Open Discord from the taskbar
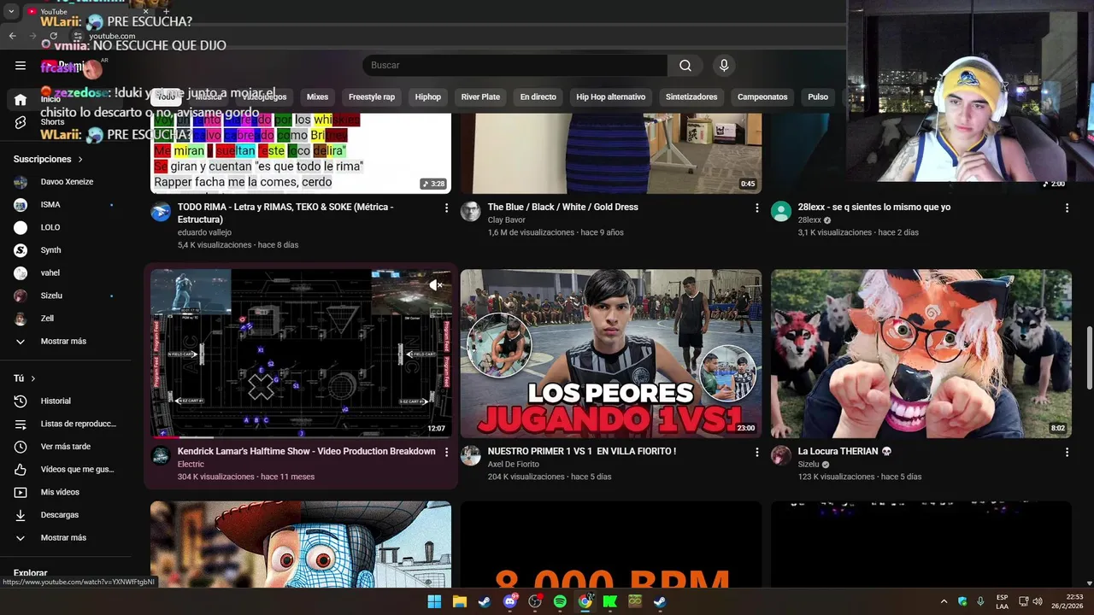The height and width of the screenshot is (615, 1094). [x=510, y=601]
